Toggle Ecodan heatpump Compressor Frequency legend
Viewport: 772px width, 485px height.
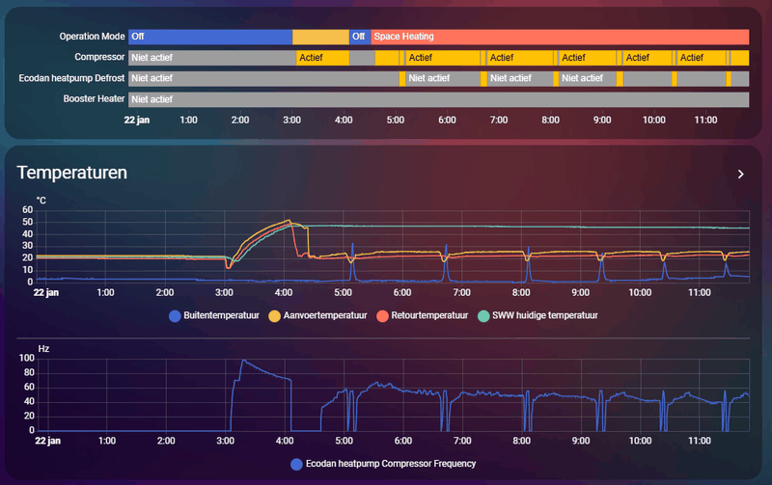click(383, 464)
